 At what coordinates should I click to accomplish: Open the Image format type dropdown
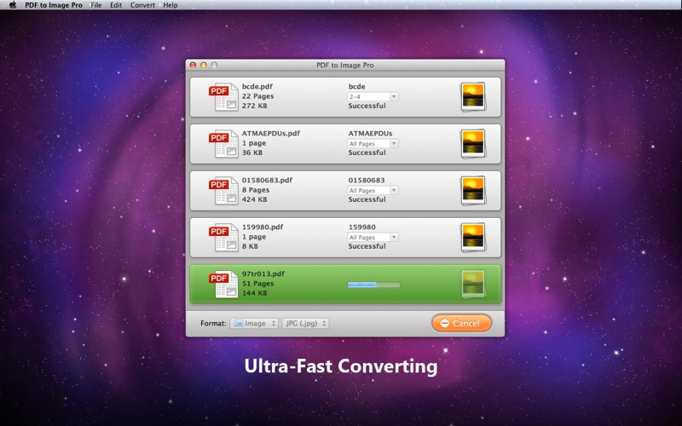254,324
